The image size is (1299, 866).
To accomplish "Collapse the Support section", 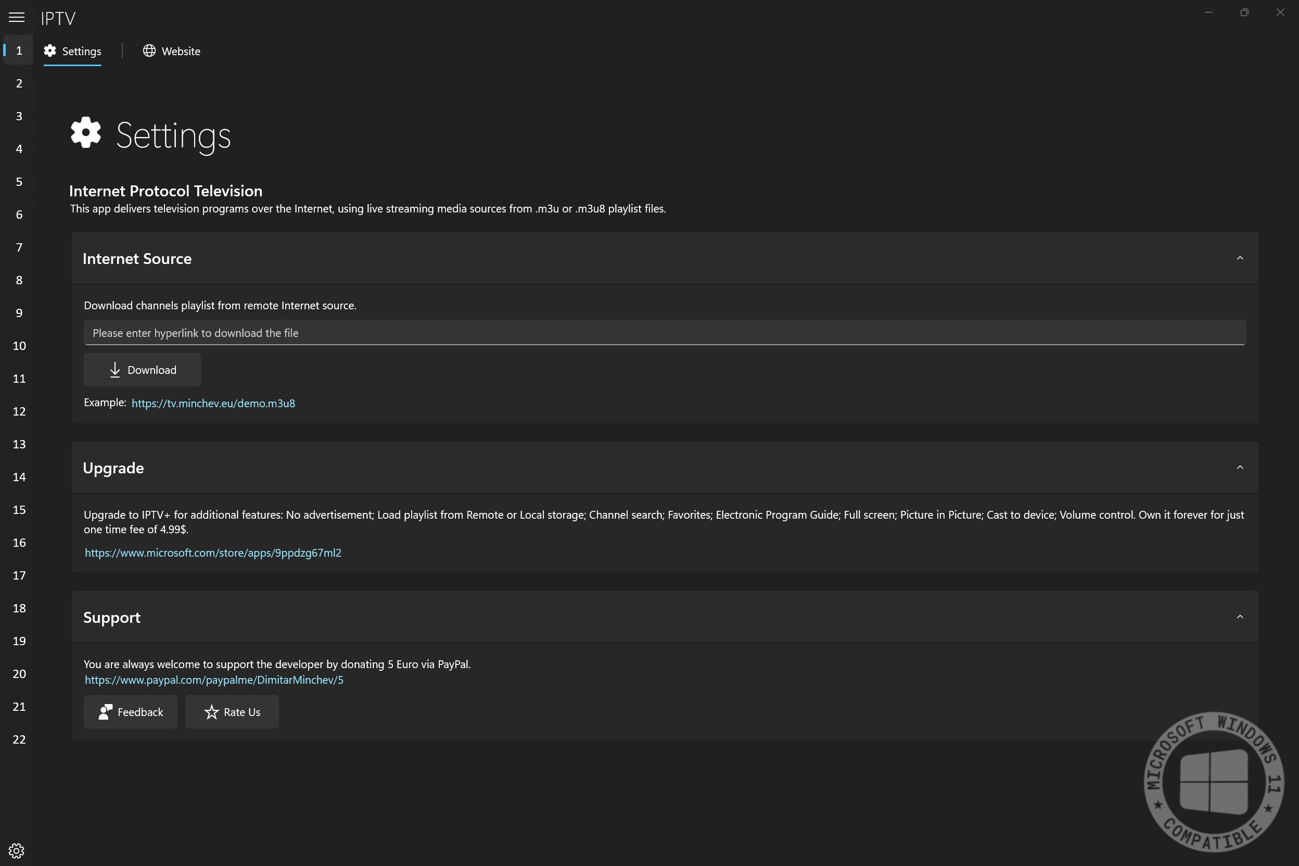I will click(x=1239, y=617).
